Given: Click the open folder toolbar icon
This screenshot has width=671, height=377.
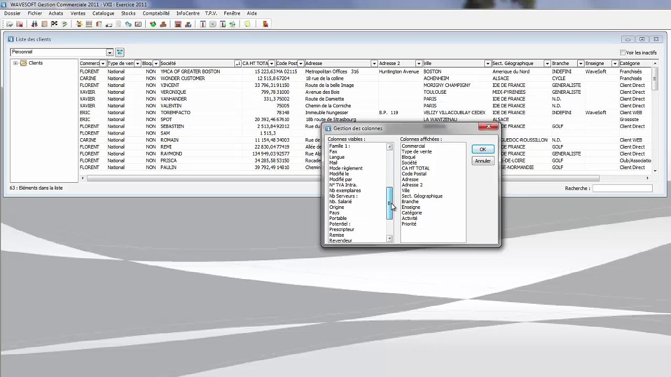Looking at the screenshot, I should click(9, 24).
